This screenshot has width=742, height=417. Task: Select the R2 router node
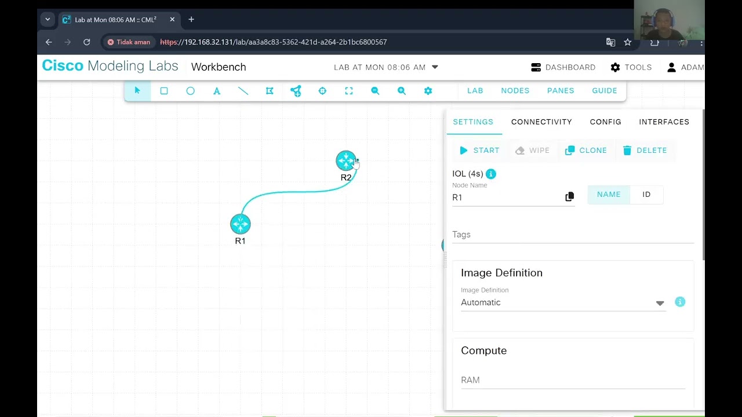pos(346,161)
